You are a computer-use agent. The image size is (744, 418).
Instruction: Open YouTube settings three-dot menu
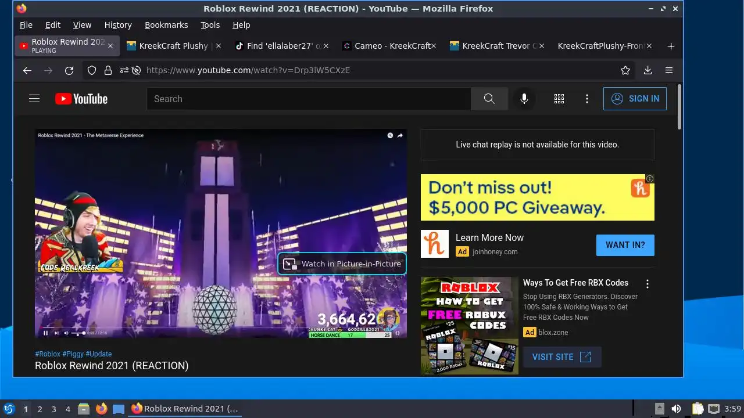[587, 99]
